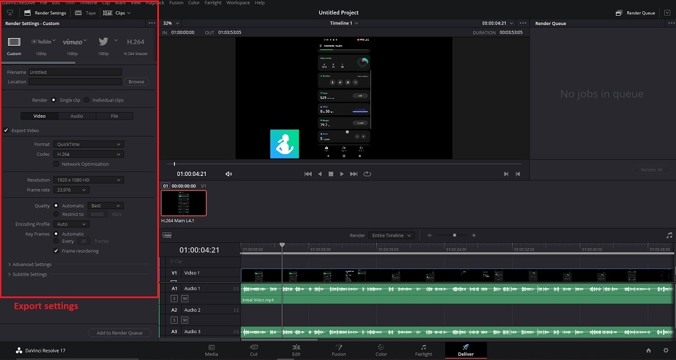Open the Timeline 1 selector dropdown
Screen dimensions: 676x360
344,23
